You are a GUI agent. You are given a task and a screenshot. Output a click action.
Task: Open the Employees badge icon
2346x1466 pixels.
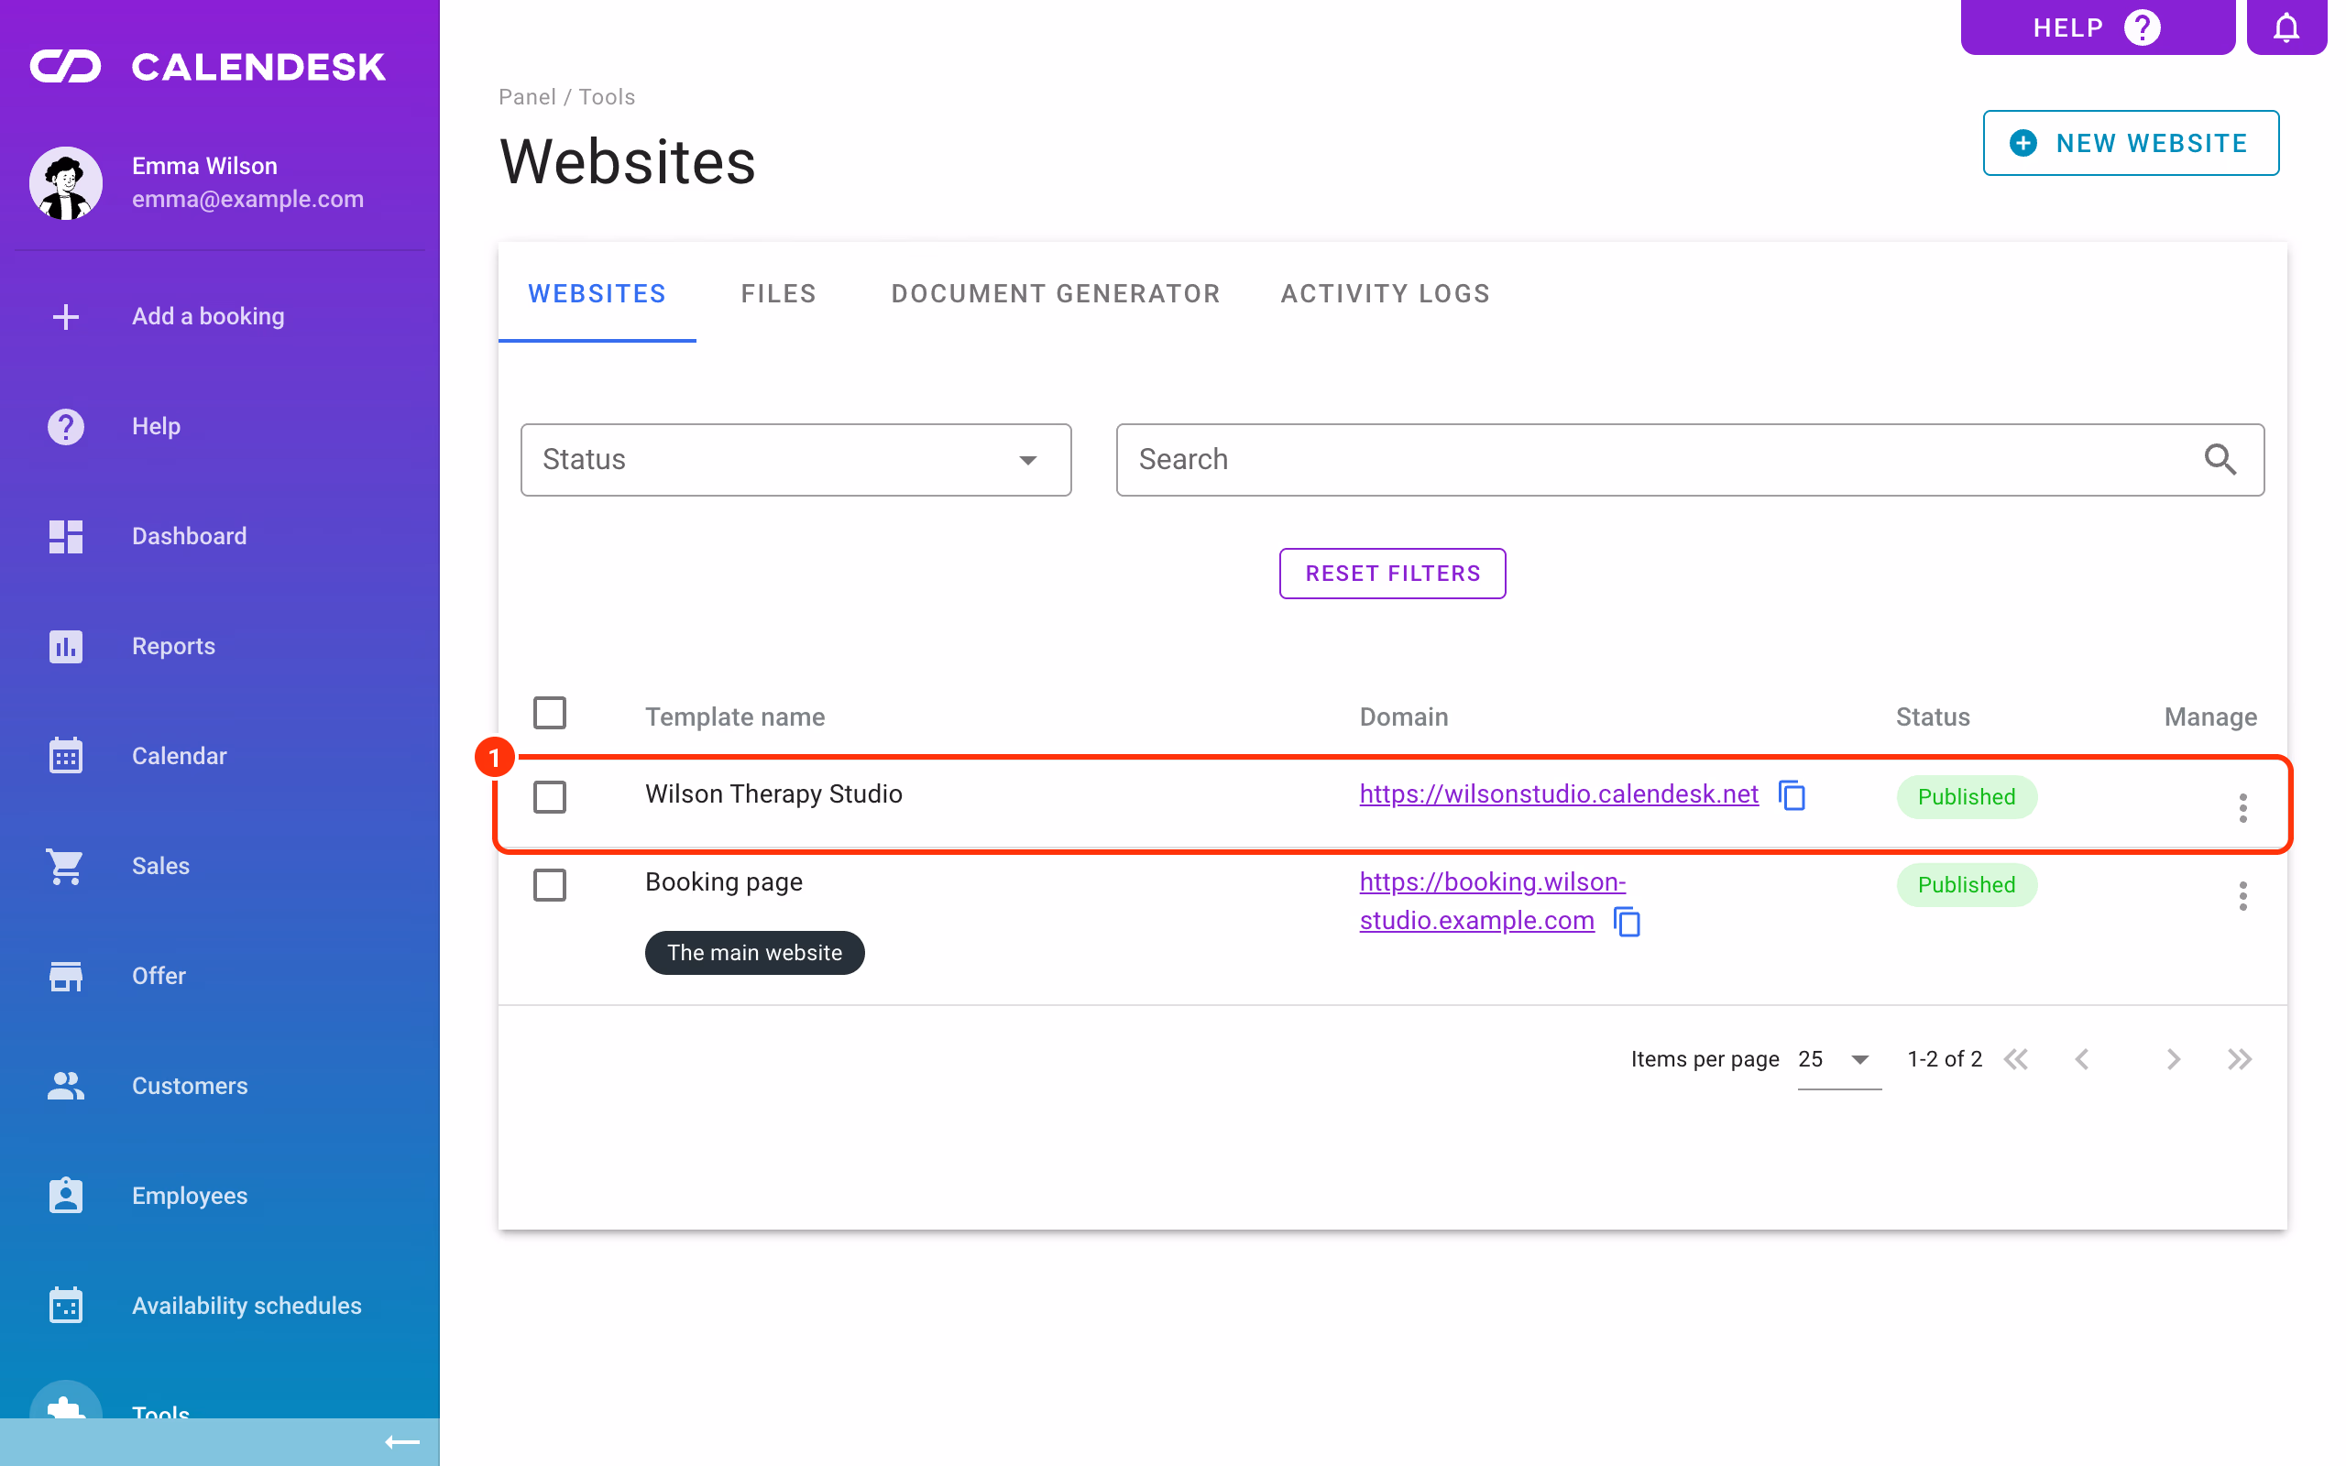coord(66,1196)
